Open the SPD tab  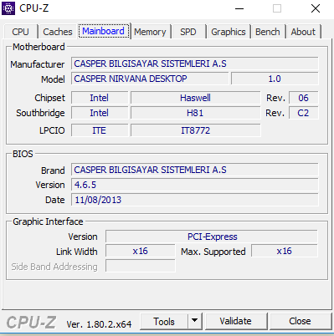click(x=188, y=32)
